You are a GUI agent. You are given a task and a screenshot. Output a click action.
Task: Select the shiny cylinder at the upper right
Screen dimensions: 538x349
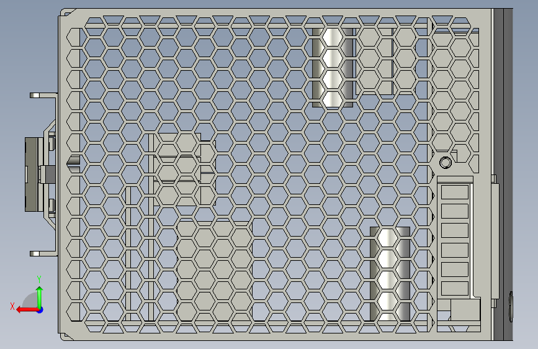coord(333,68)
